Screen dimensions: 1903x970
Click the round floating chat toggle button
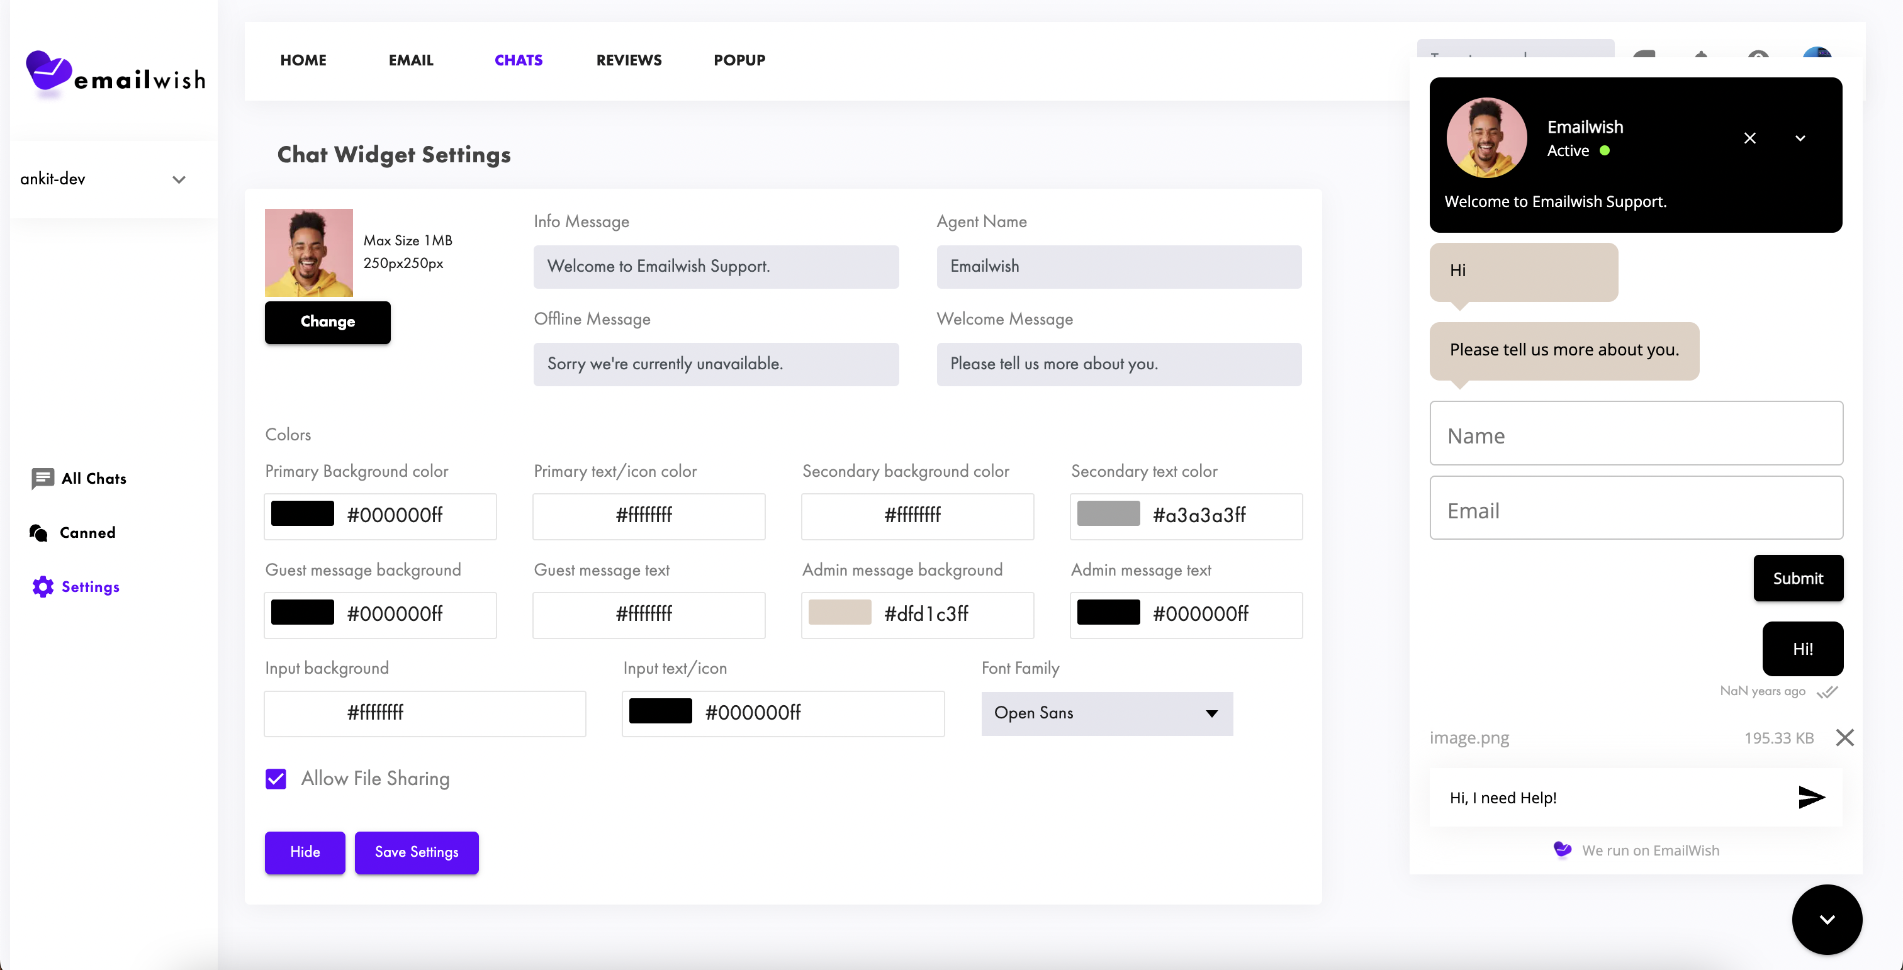point(1827,919)
